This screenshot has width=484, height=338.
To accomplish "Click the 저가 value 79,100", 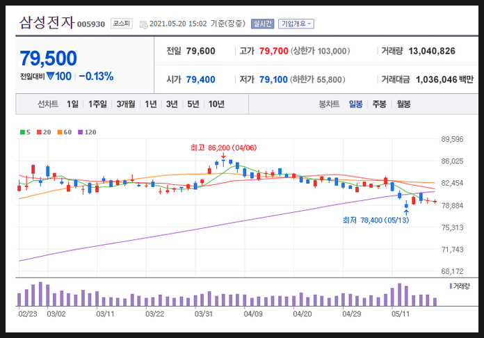I will point(273,80).
